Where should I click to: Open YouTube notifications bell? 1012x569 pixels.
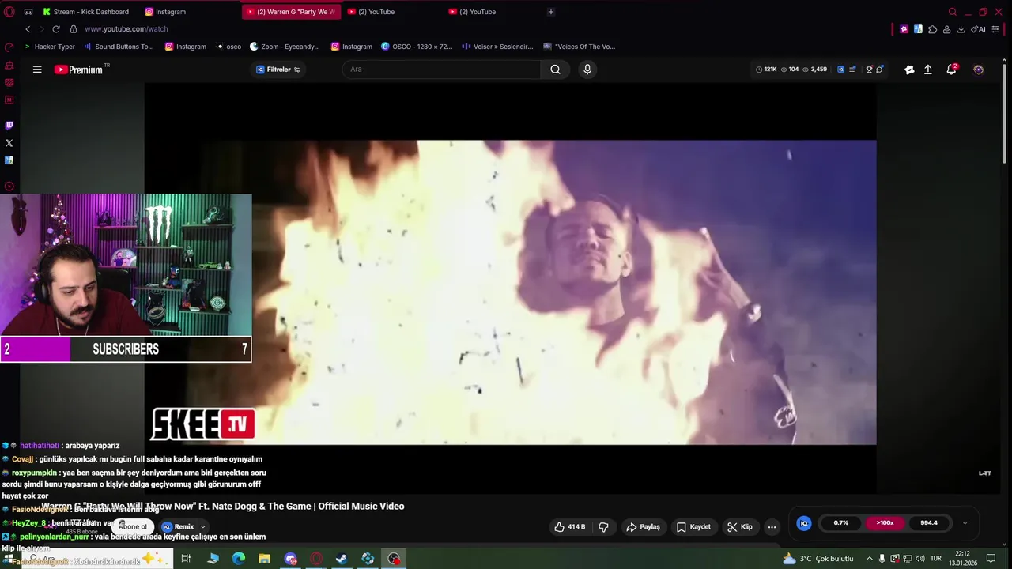pyautogui.click(x=952, y=70)
